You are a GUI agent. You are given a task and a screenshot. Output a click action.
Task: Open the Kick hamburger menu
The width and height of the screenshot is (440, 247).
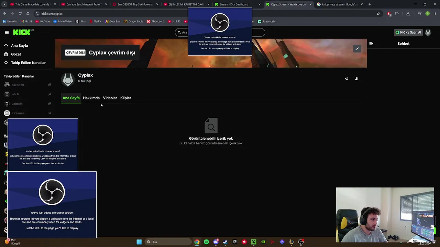tap(7, 33)
